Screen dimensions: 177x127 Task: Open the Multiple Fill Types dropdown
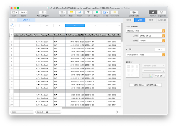[145, 55]
